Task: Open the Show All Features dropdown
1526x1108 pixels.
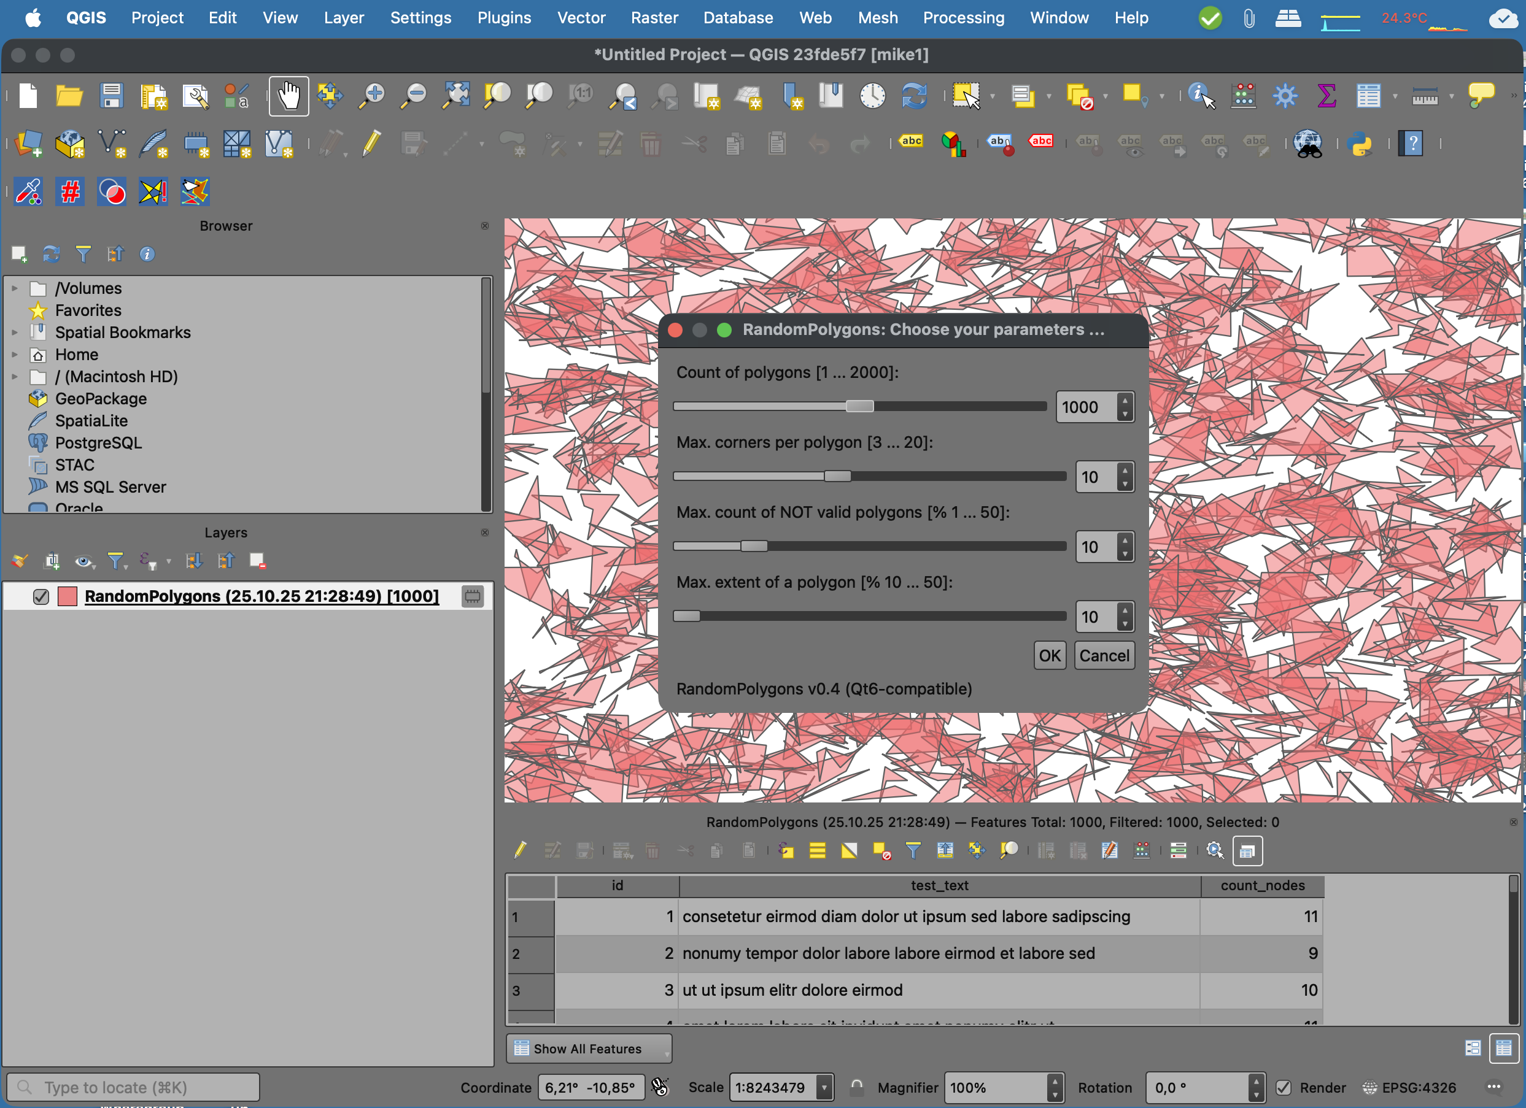Action: (589, 1049)
